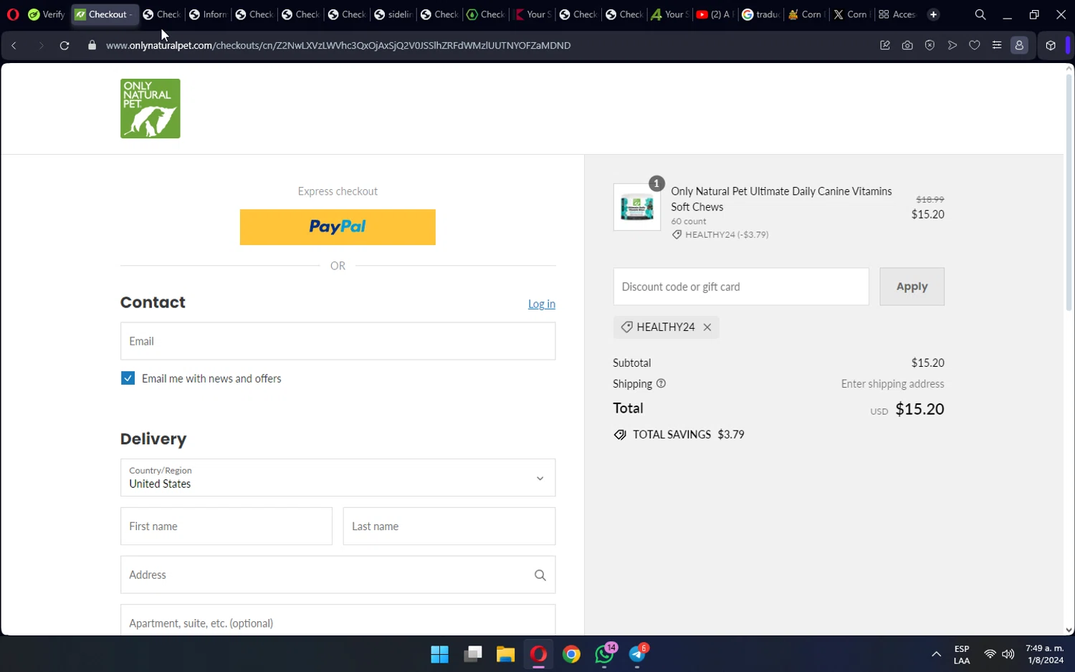
Task: Click the Address input field
Action: (338, 575)
